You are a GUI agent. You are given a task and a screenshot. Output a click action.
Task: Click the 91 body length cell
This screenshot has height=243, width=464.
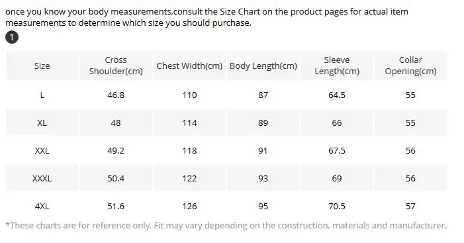coord(263,151)
